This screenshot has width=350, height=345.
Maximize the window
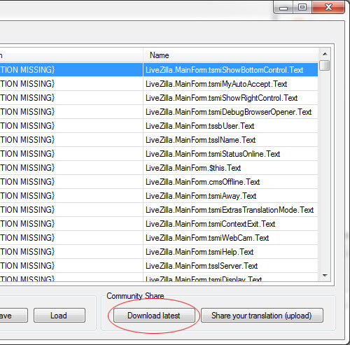[302, 7]
